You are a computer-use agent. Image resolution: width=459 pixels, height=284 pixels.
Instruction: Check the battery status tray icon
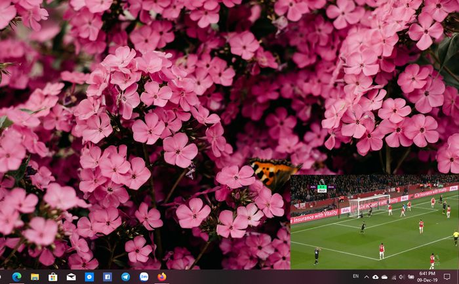[x=411, y=277]
